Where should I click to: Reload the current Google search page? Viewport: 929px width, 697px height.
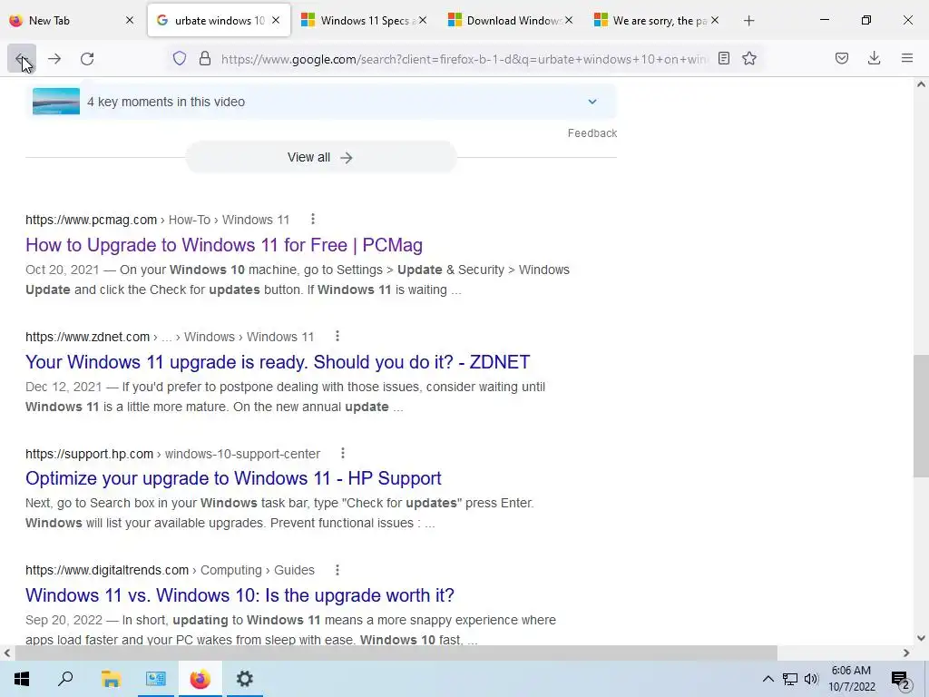tap(87, 59)
